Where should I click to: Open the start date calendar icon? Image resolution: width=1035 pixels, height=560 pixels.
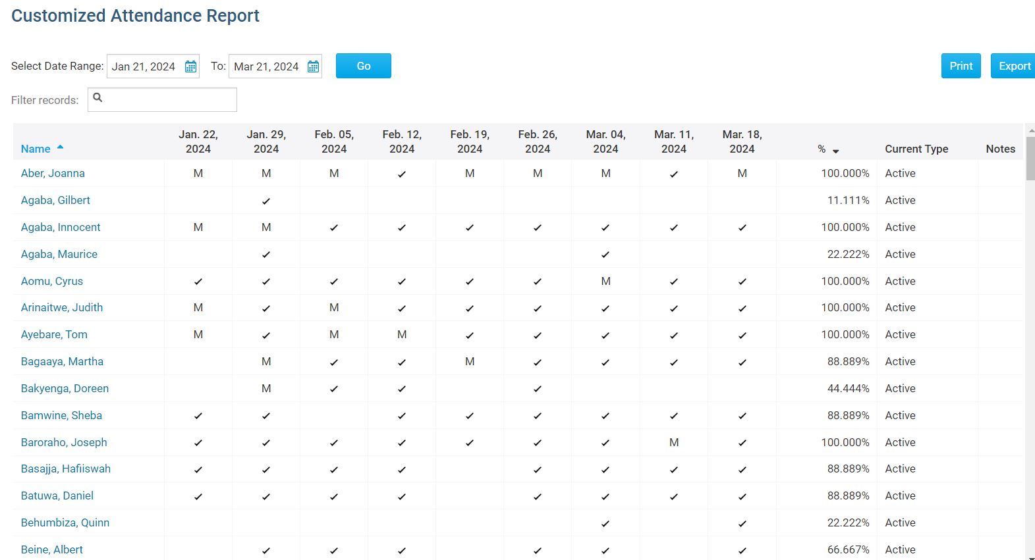[x=190, y=66]
